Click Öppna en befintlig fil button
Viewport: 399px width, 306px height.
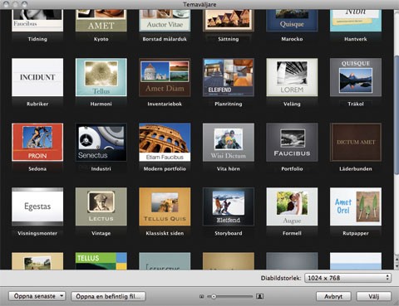coord(108,296)
